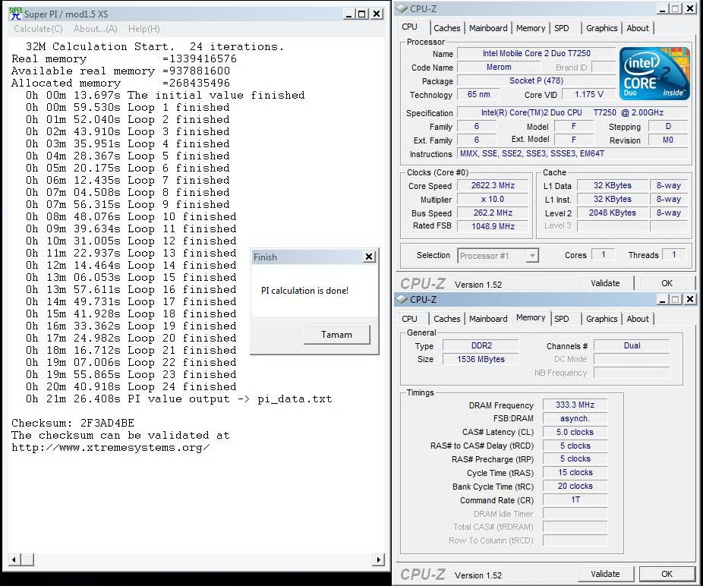Click the FSB:DRAM value 'asynch.'
703x586 pixels.
[575, 418]
